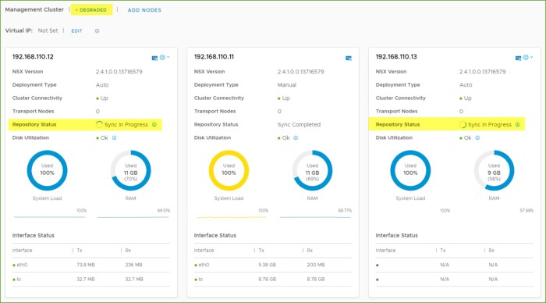This screenshot has width=546, height=303.
Task: Click the eth0 interface row on 192.168.110.12
Action: (91, 265)
